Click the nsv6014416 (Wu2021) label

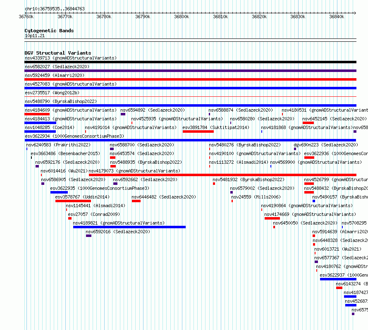[64, 171]
